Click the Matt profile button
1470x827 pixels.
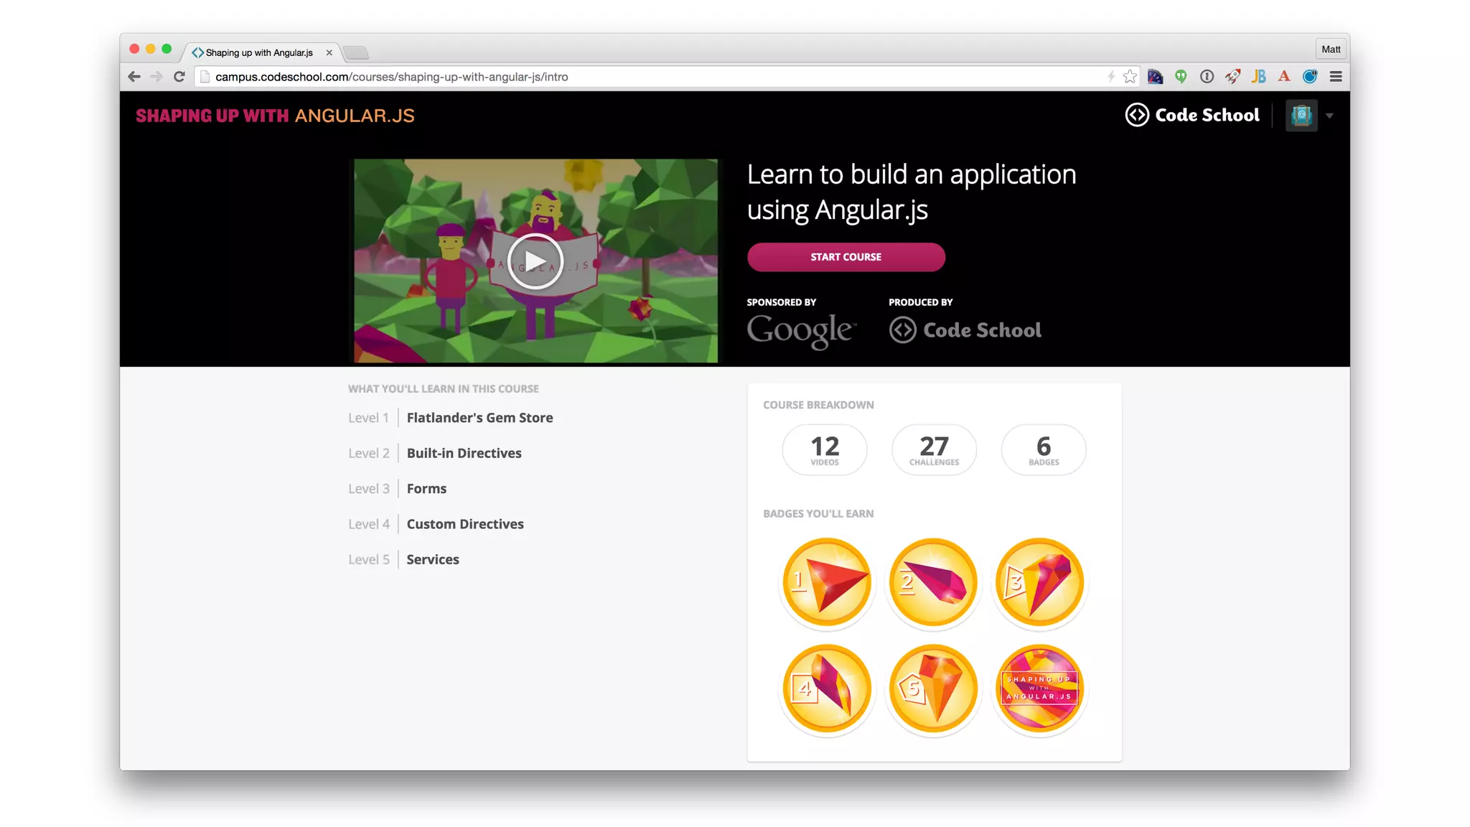[1331, 50]
